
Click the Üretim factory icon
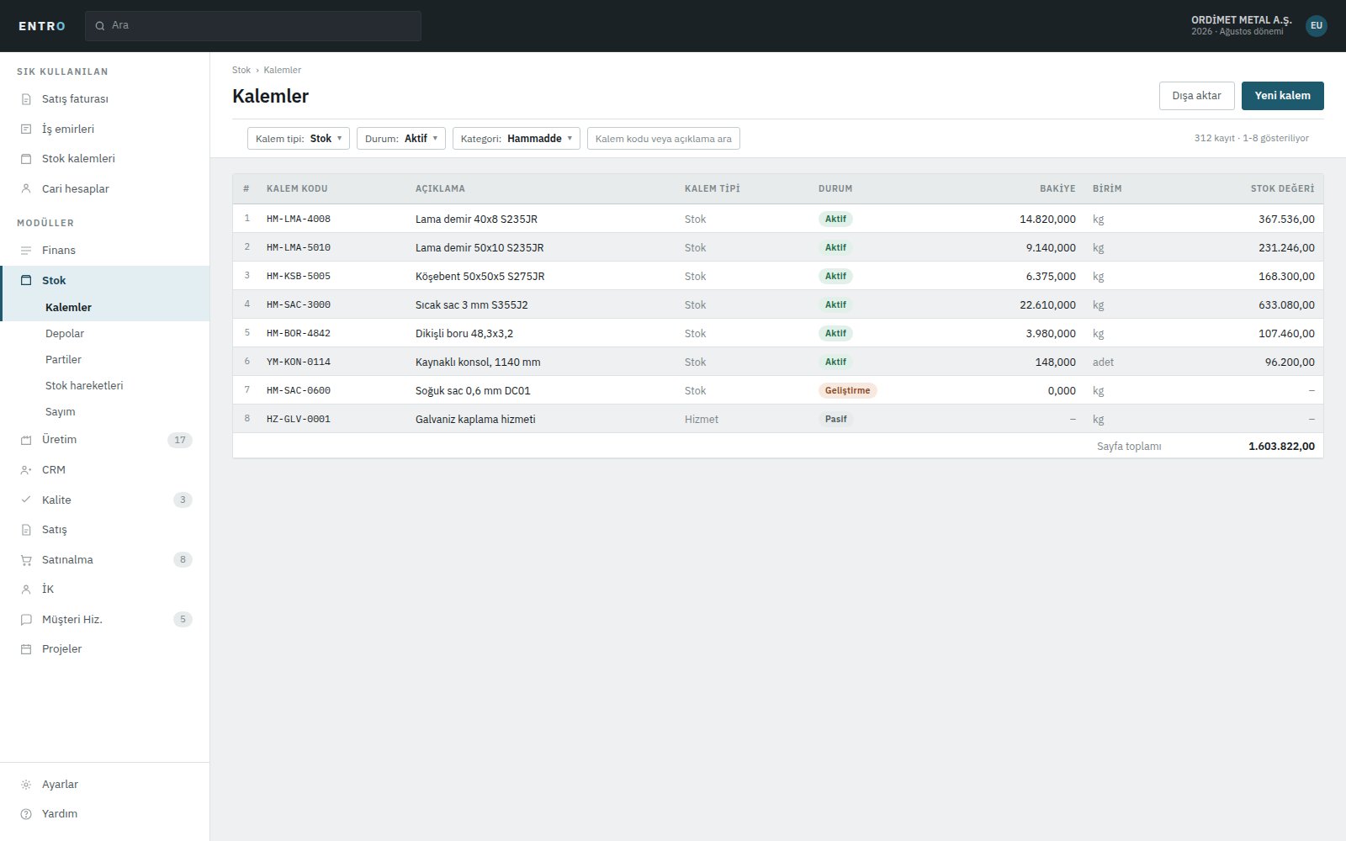click(x=26, y=440)
